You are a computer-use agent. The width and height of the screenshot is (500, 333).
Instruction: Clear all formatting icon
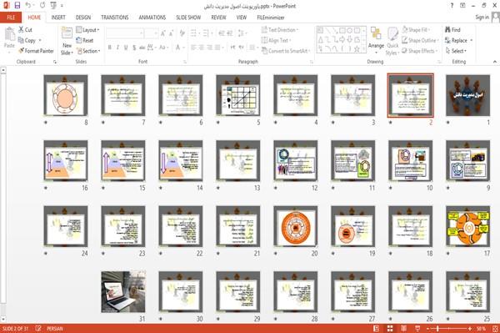pyautogui.click(x=182, y=33)
